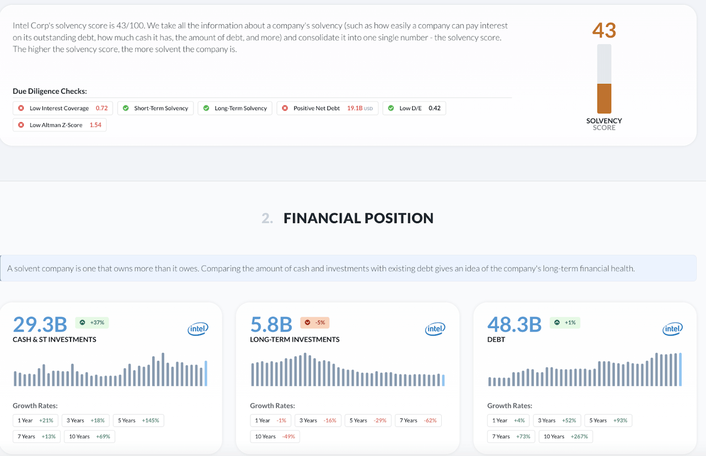Click the green check icon on Long-Term Solvency

point(206,108)
